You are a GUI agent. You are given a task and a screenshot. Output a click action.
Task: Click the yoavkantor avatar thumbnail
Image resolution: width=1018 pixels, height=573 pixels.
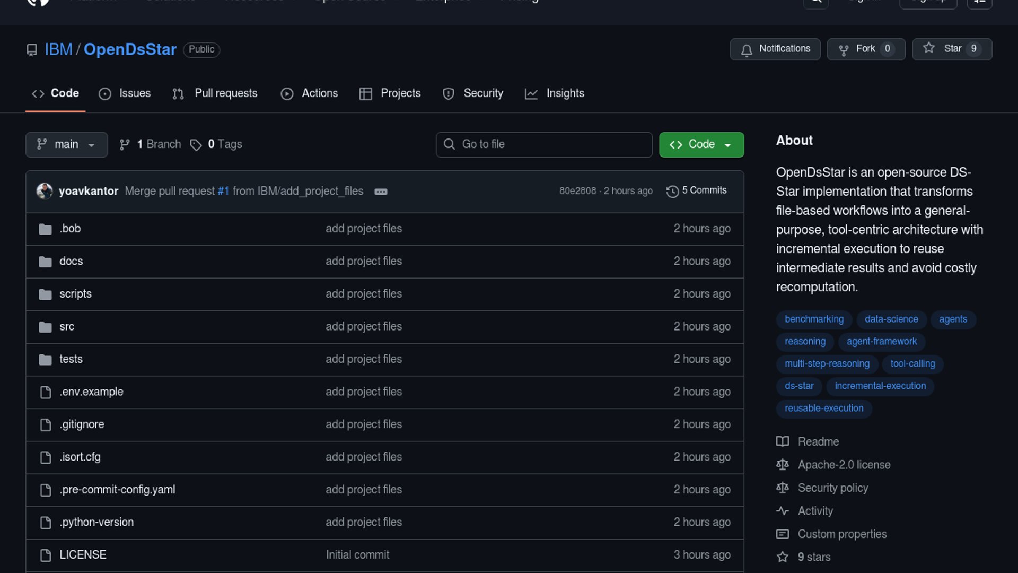45,191
